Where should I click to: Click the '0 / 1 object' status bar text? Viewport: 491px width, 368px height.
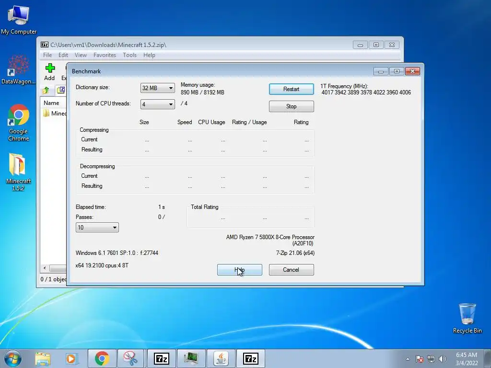pos(53,279)
